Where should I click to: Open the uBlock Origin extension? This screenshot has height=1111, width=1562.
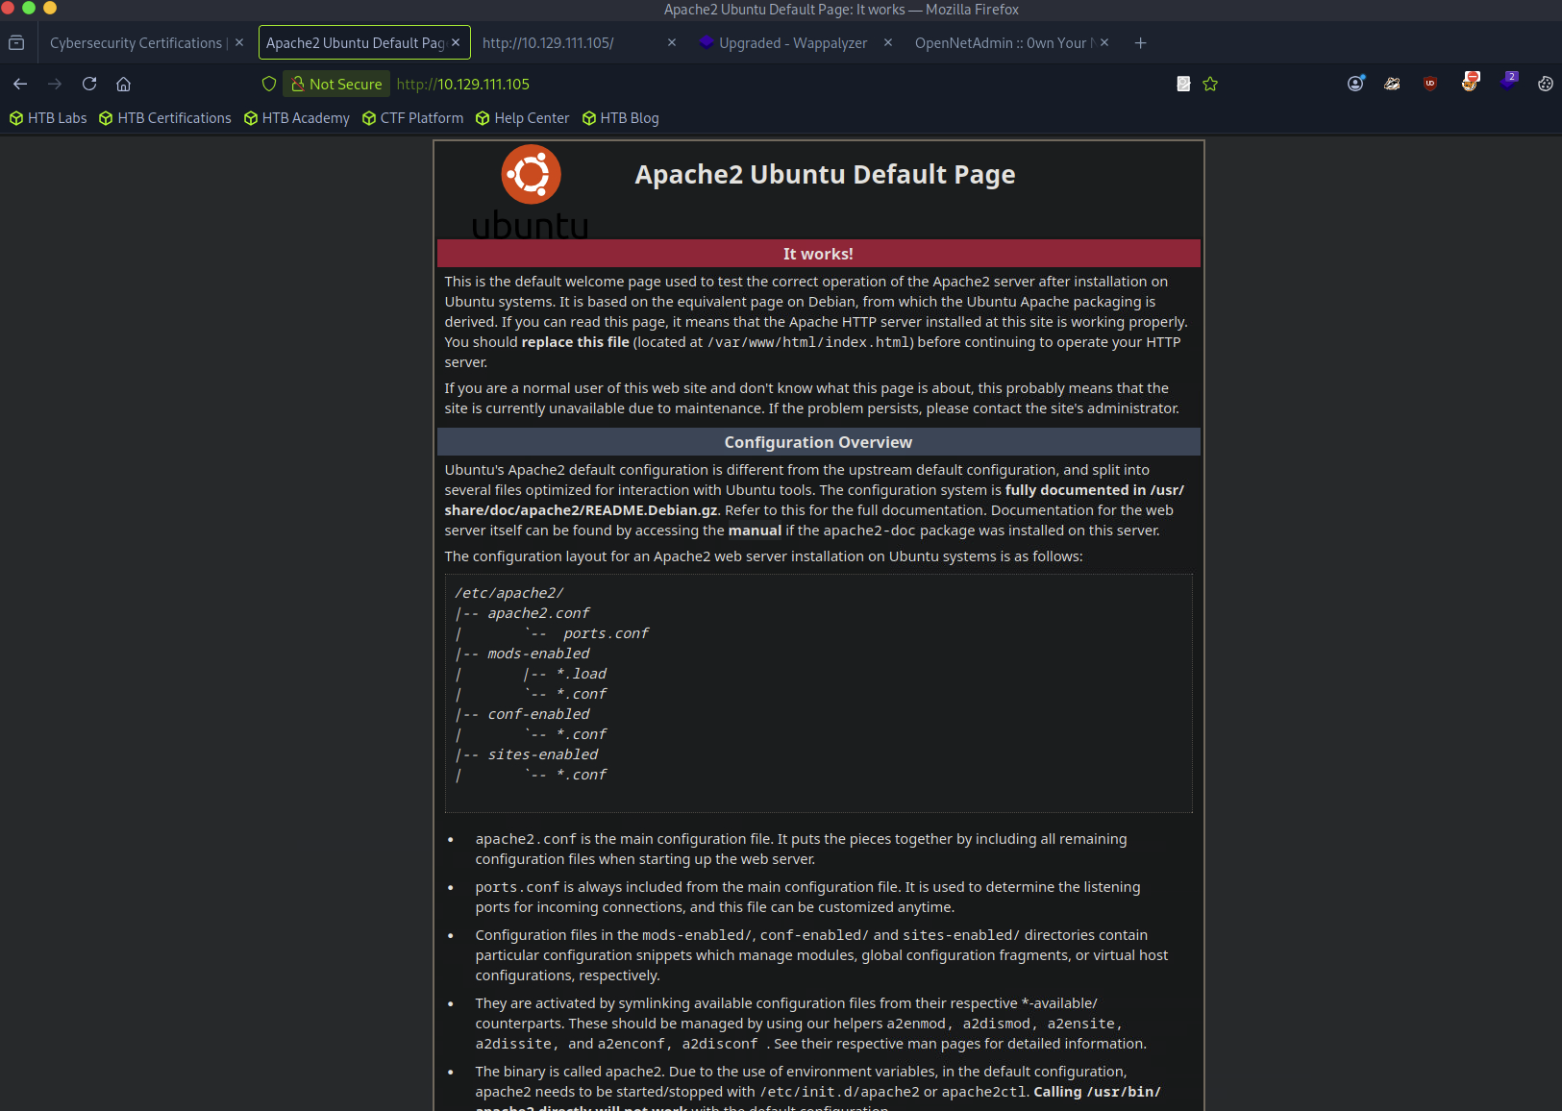1430,84
